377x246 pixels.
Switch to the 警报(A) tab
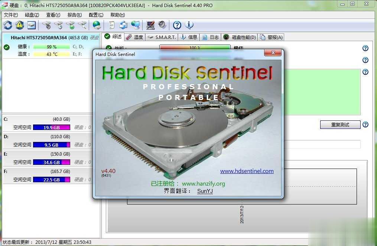click(x=272, y=37)
